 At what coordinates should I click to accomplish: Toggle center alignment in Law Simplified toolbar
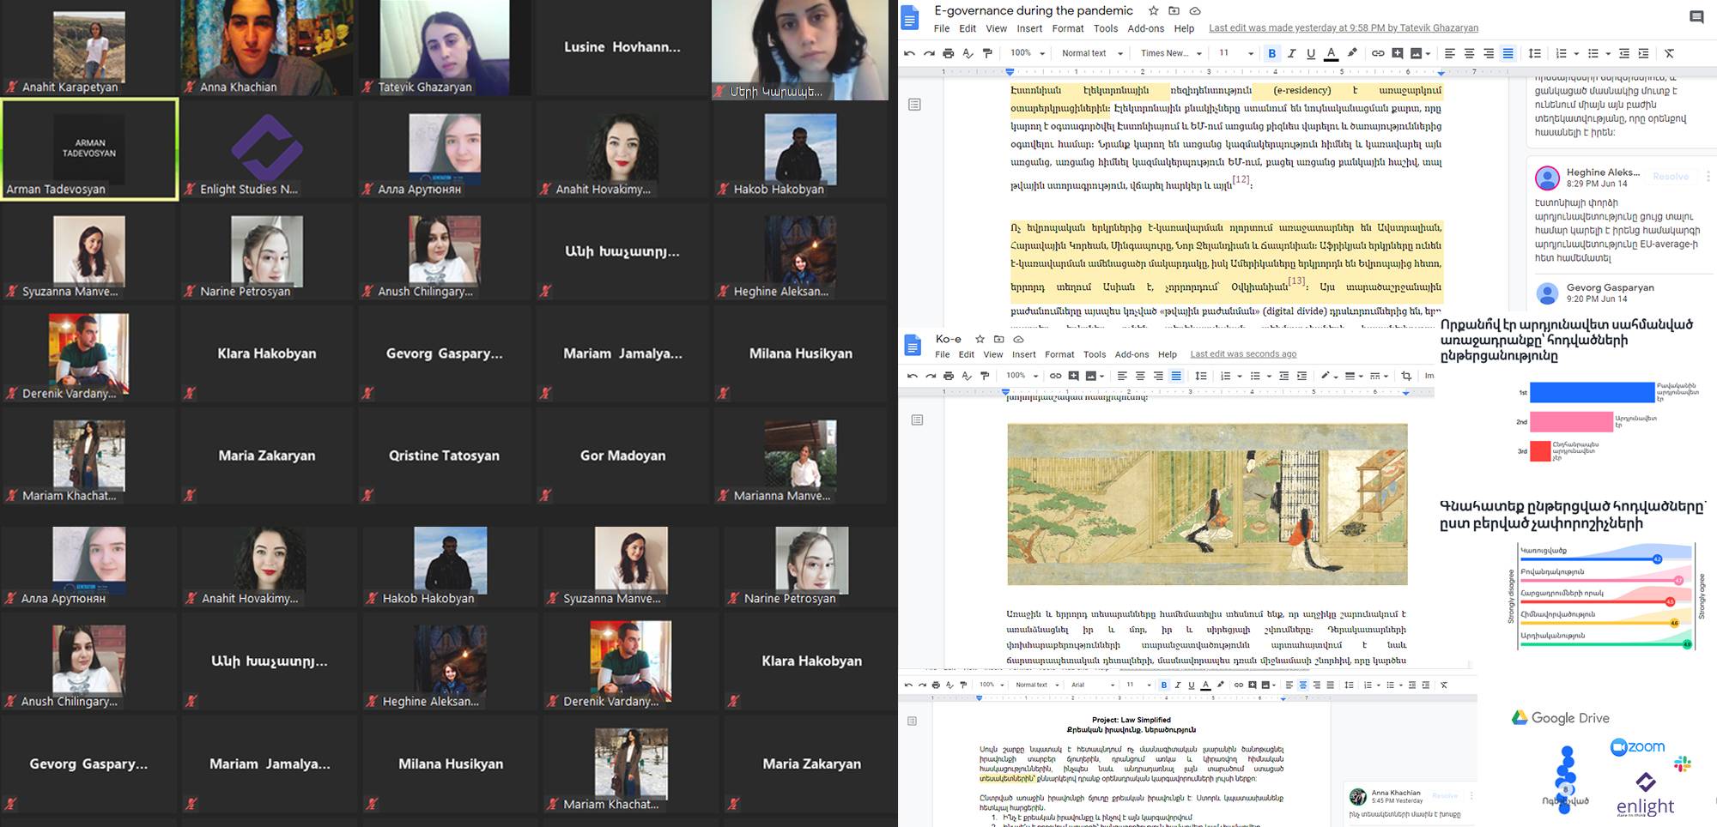[x=1302, y=685]
